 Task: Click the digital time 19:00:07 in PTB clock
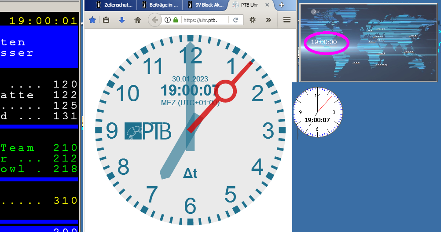tap(190, 91)
